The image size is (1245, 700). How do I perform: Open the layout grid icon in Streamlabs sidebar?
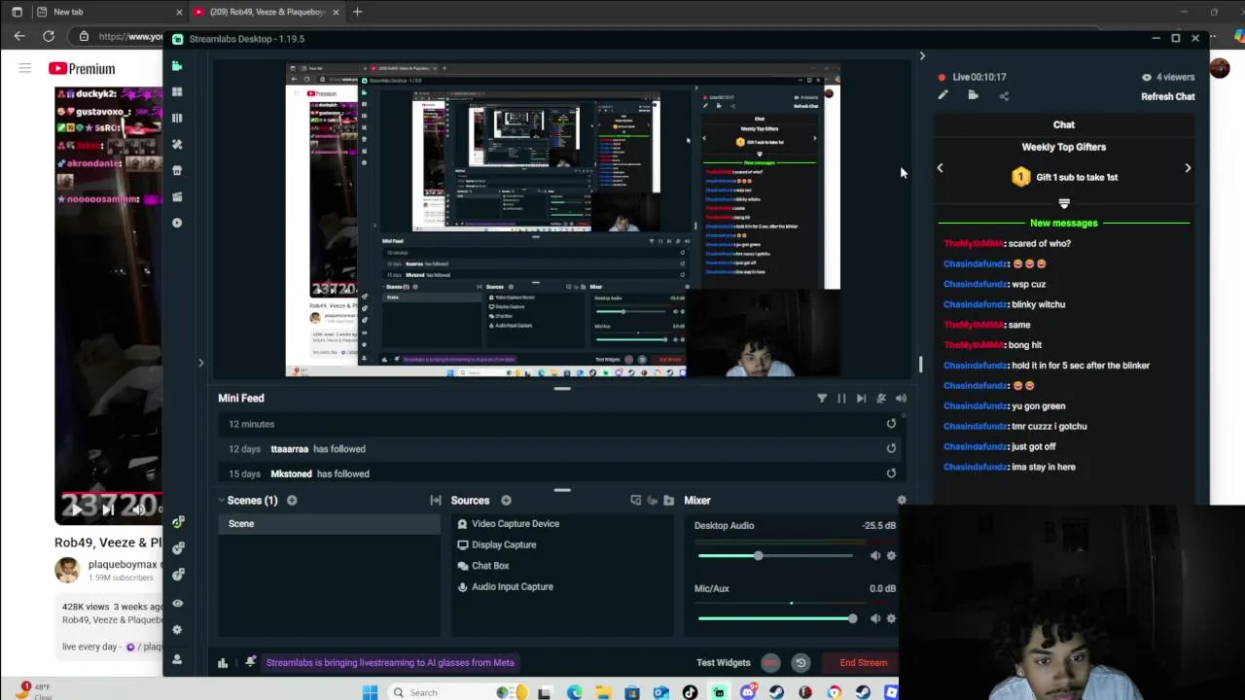pyautogui.click(x=176, y=91)
